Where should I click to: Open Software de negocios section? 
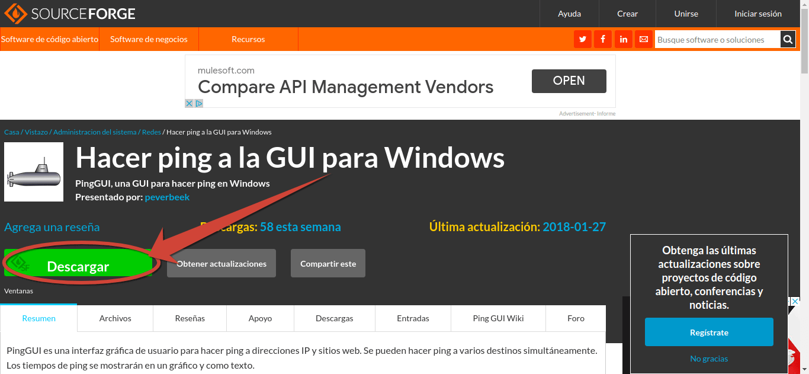(x=148, y=39)
